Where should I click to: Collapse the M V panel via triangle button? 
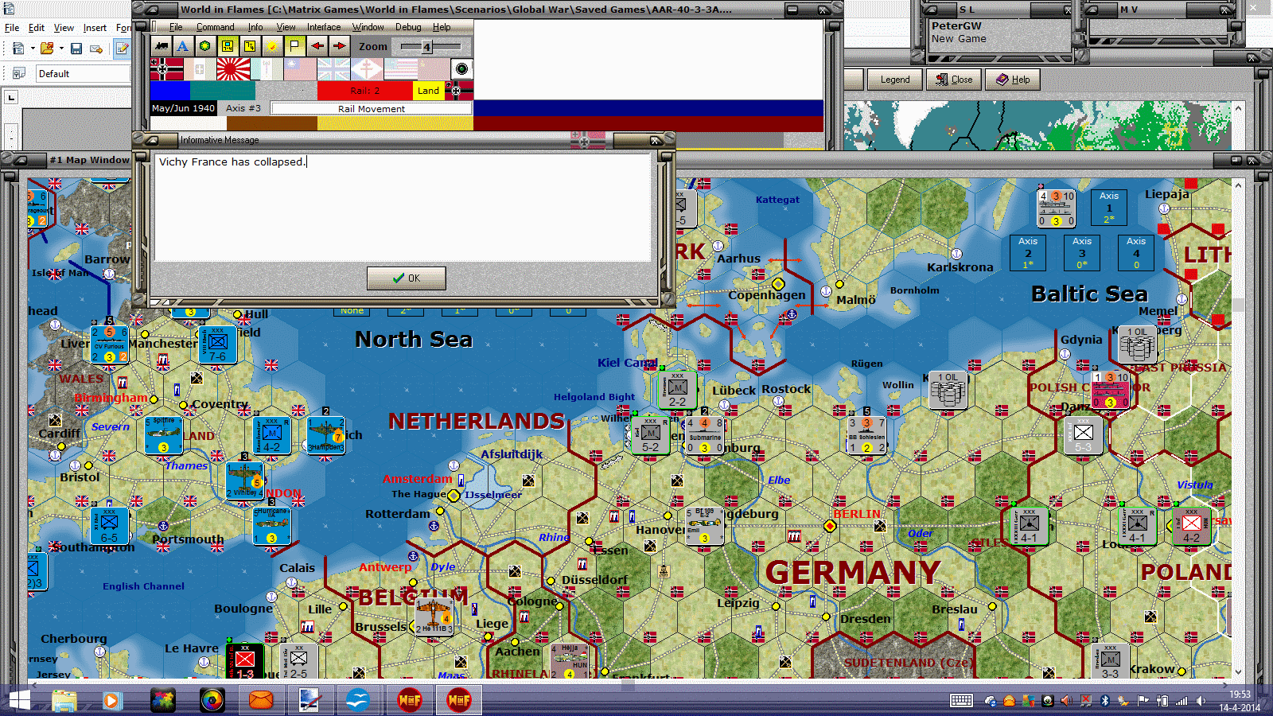click(x=1092, y=10)
